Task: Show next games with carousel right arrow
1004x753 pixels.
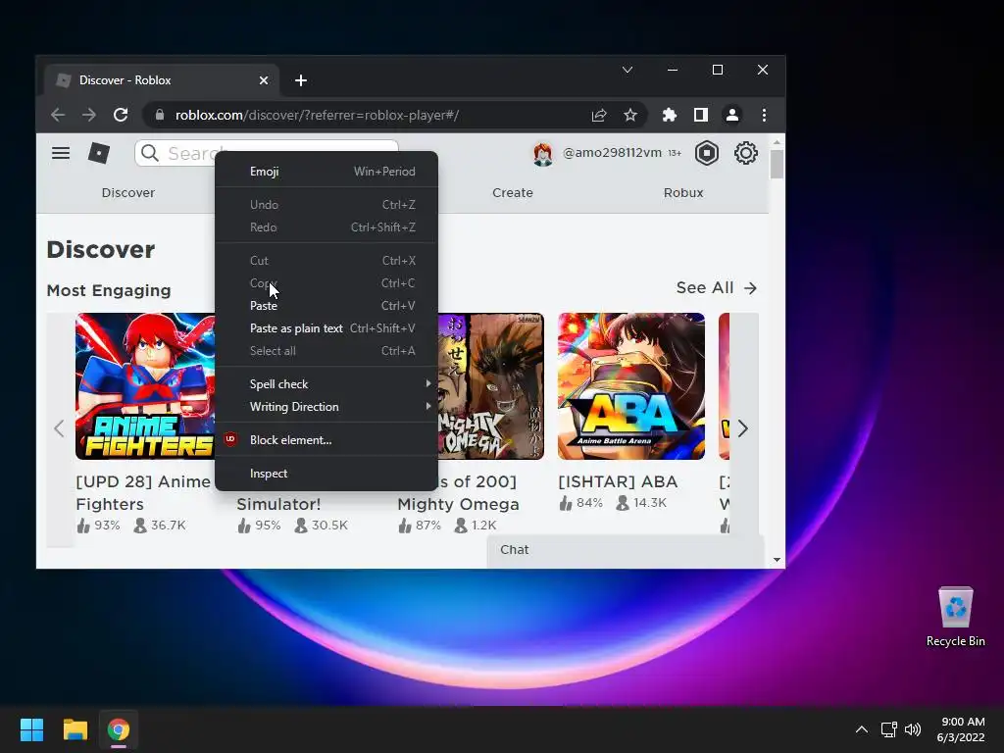Action: click(743, 428)
